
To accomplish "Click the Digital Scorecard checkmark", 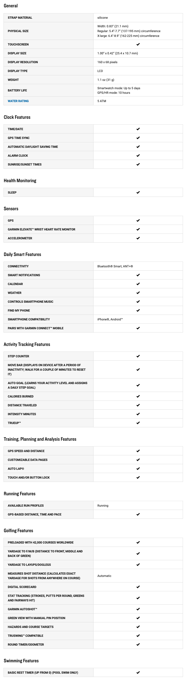I will (138, 587).
